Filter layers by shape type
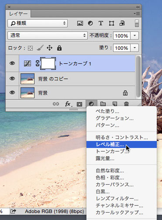Viewport: 162px width, 220px height. [x=111, y=23]
